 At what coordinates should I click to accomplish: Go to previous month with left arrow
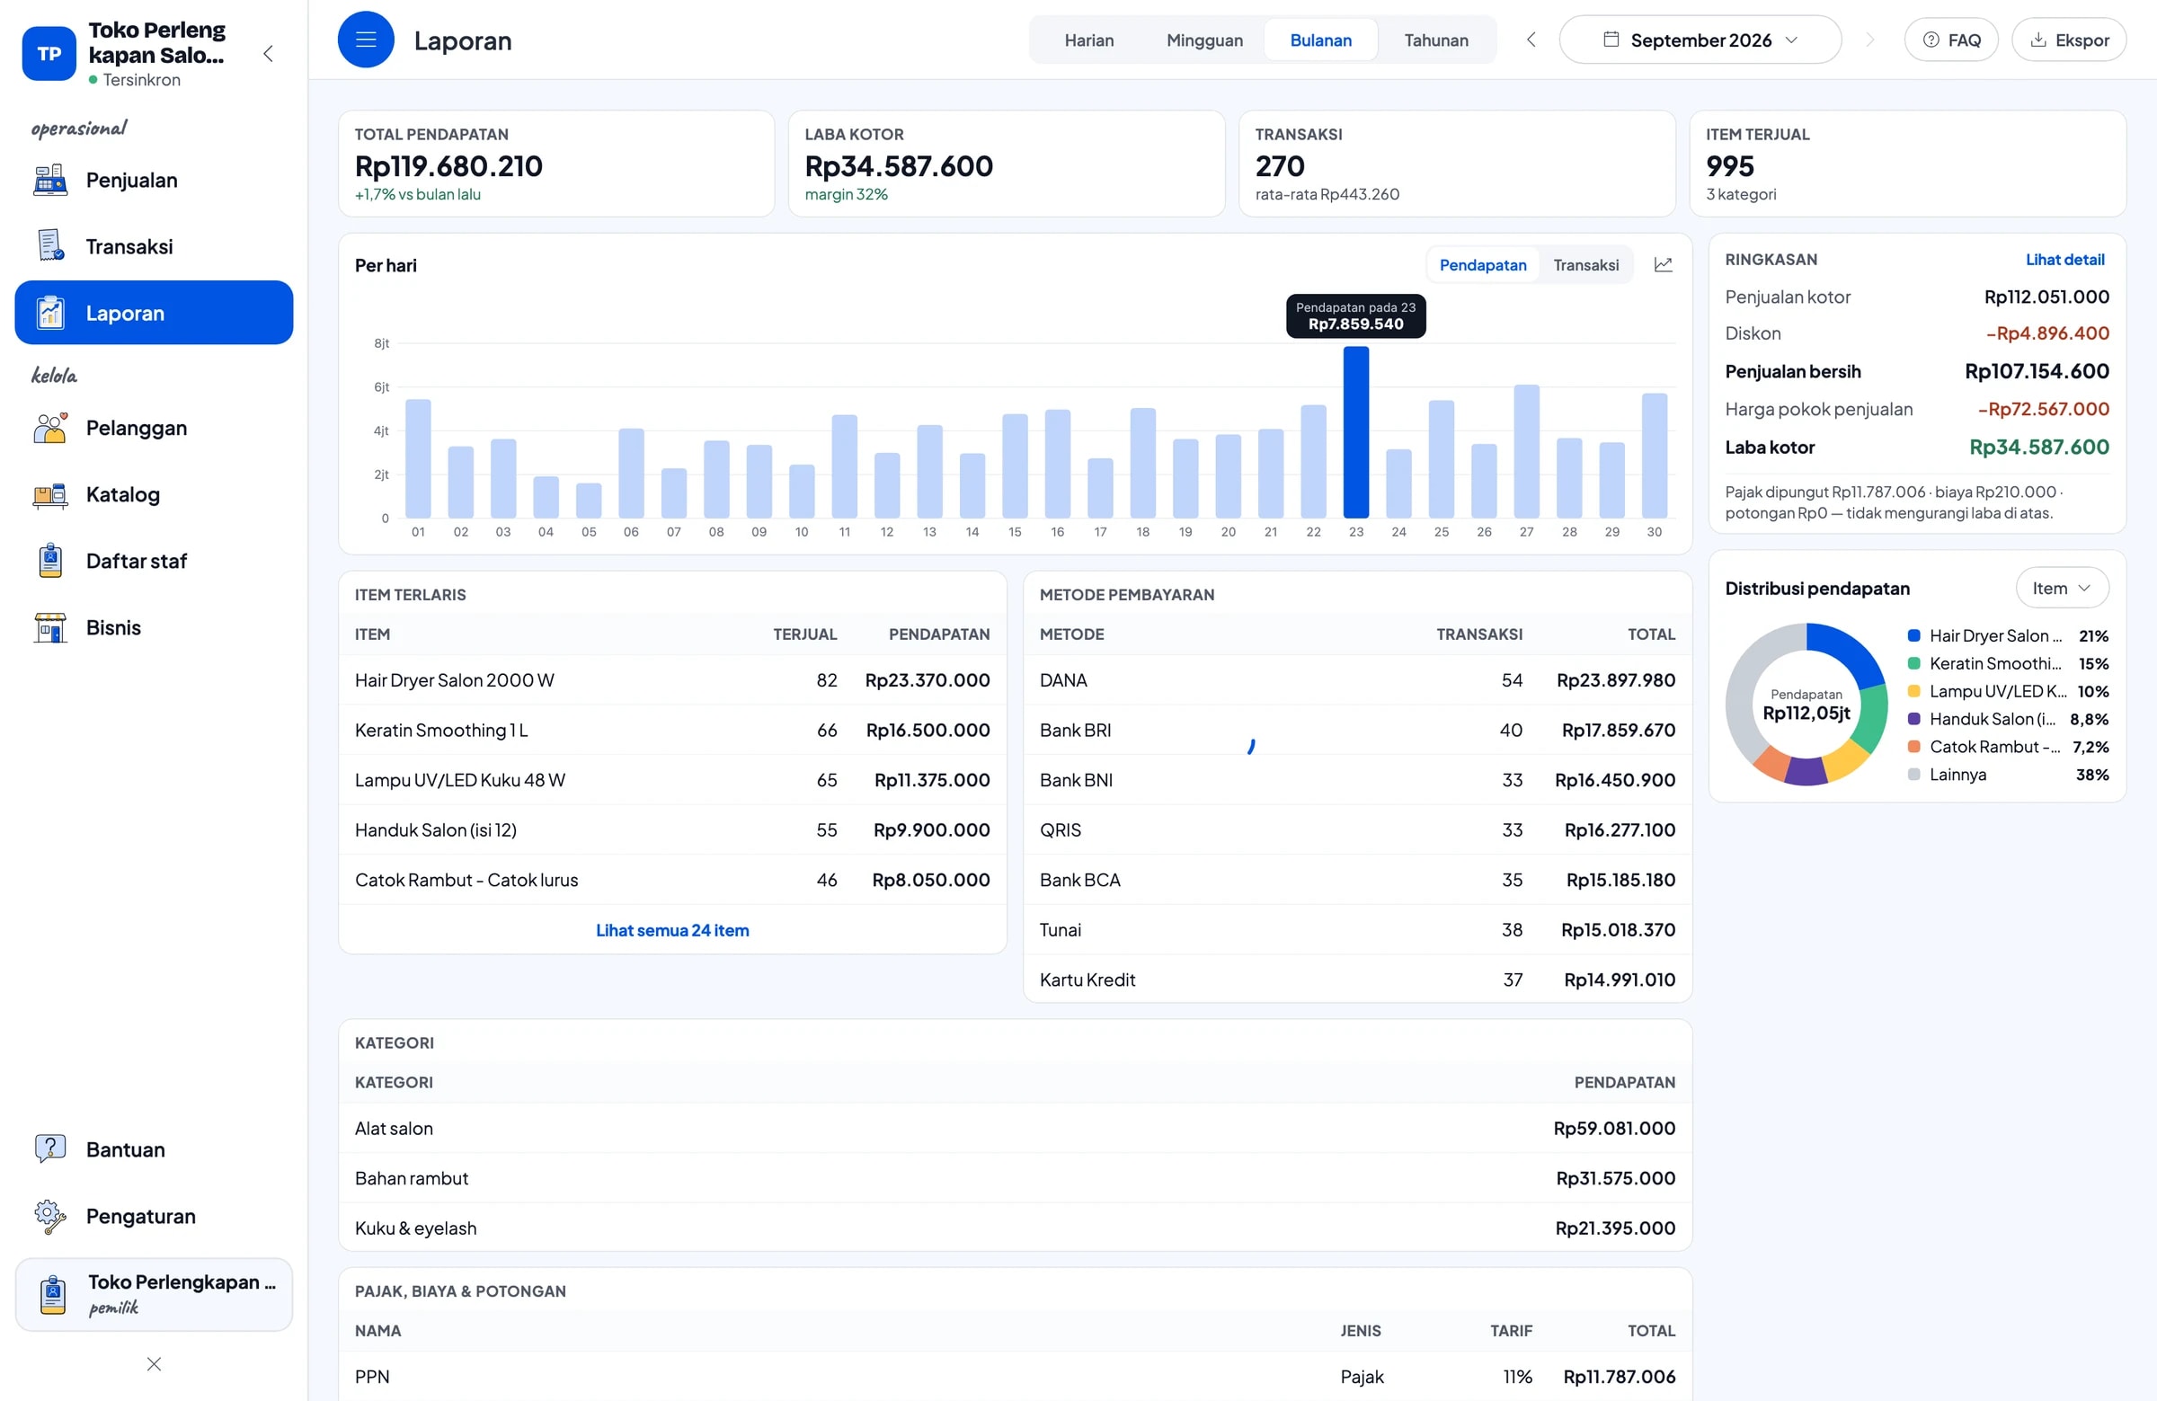(x=1531, y=40)
